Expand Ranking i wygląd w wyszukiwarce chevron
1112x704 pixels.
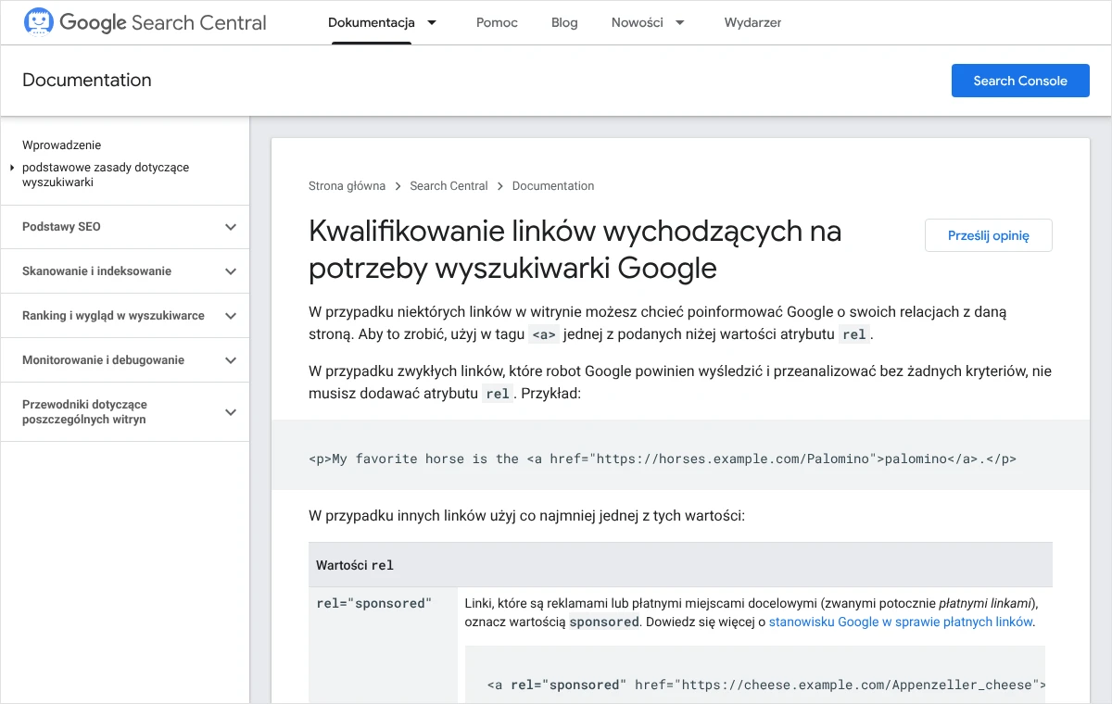point(231,316)
